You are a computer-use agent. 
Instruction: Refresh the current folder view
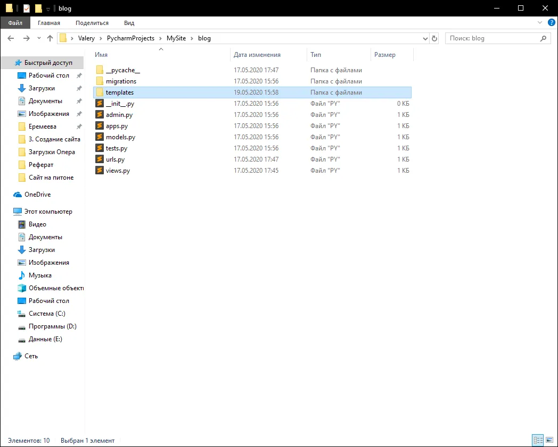434,38
